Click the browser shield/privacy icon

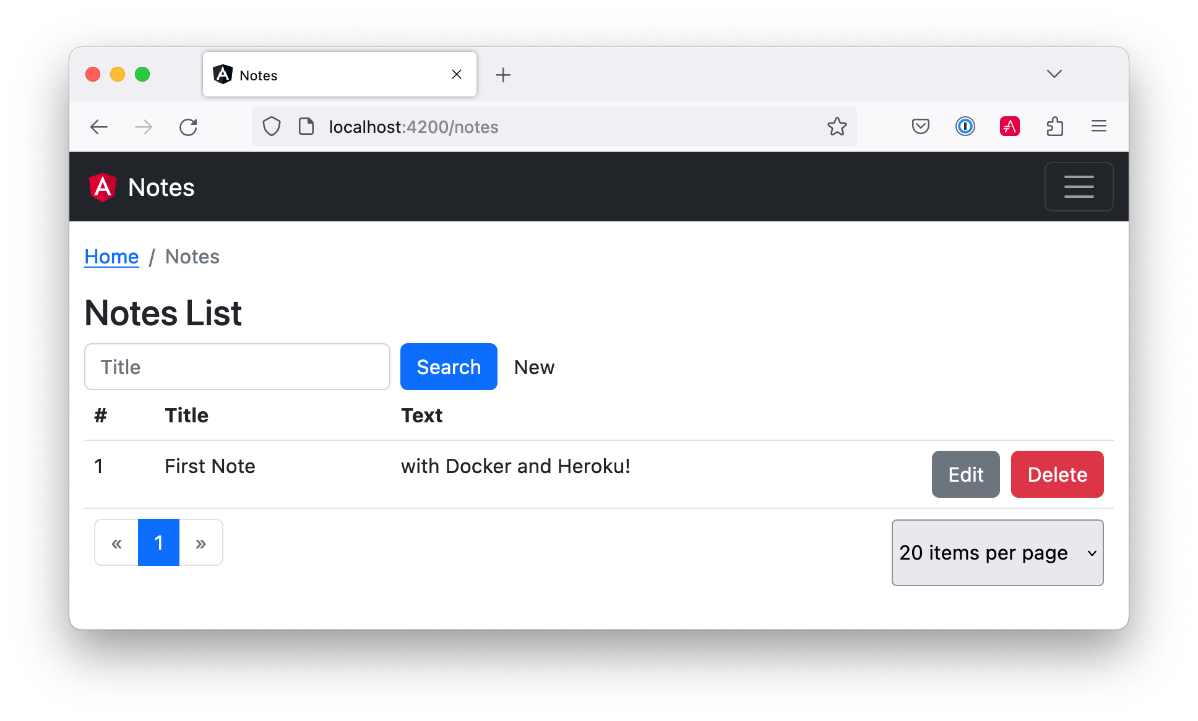pyautogui.click(x=272, y=127)
